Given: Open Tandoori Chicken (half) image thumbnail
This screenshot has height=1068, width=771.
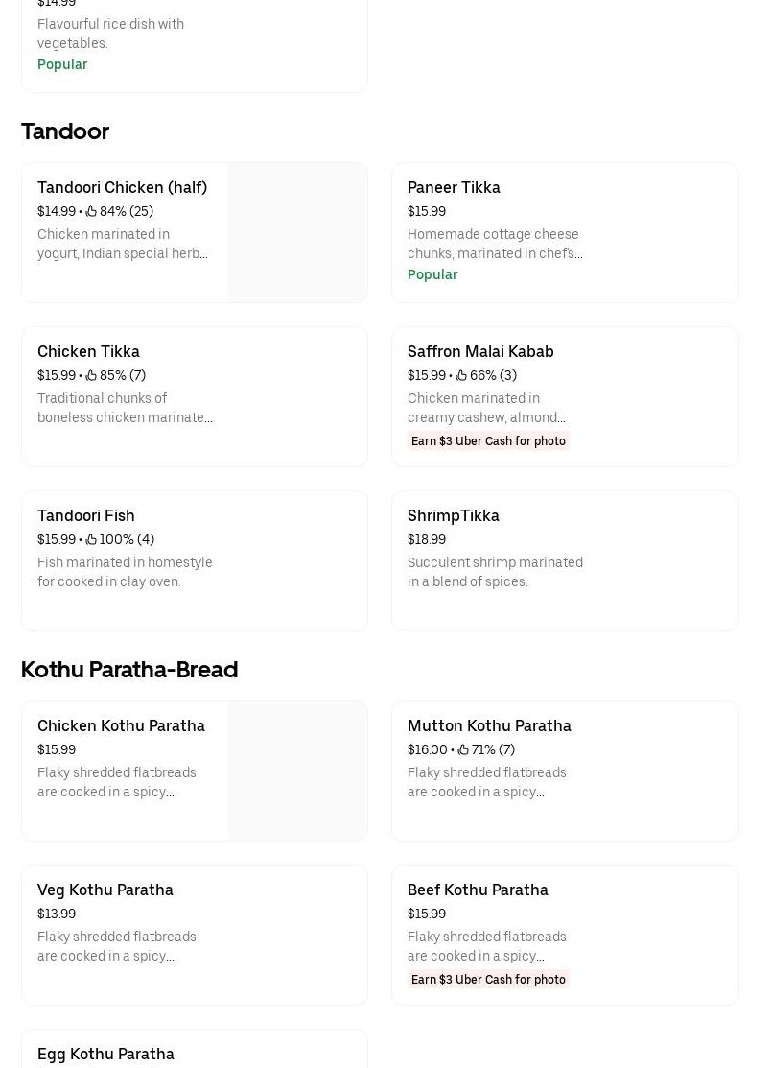Looking at the screenshot, I should [x=297, y=232].
